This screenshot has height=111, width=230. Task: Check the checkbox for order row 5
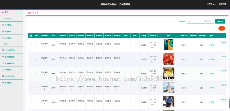pyautogui.click(x=31, y=102)
